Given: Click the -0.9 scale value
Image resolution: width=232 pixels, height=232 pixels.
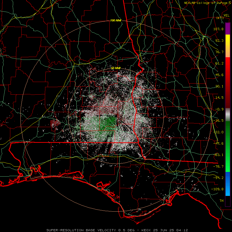Looking at the screenshot, I should click(x=219, y=109).
